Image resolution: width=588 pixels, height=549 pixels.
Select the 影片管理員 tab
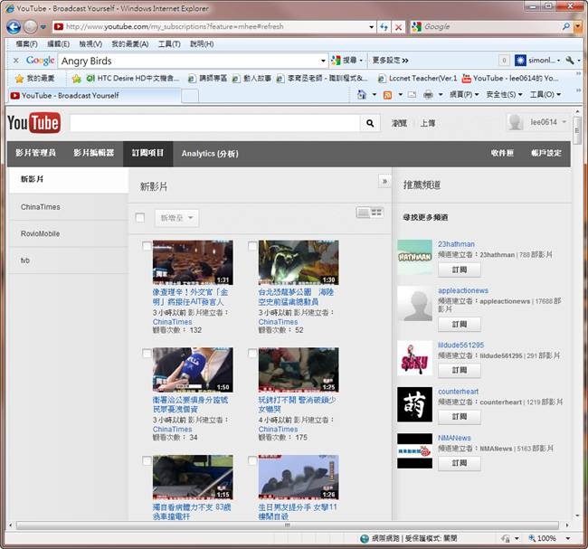pyautogui.click(x=35, y=153)
